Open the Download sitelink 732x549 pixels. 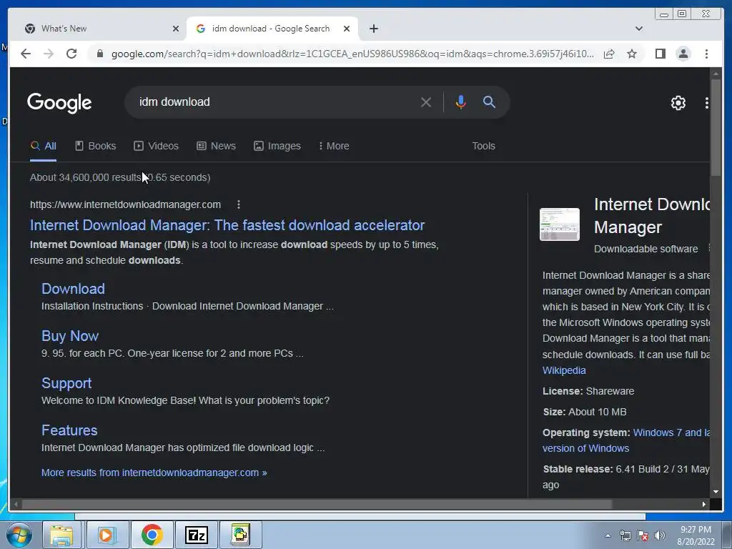click(x=73, y=289)
